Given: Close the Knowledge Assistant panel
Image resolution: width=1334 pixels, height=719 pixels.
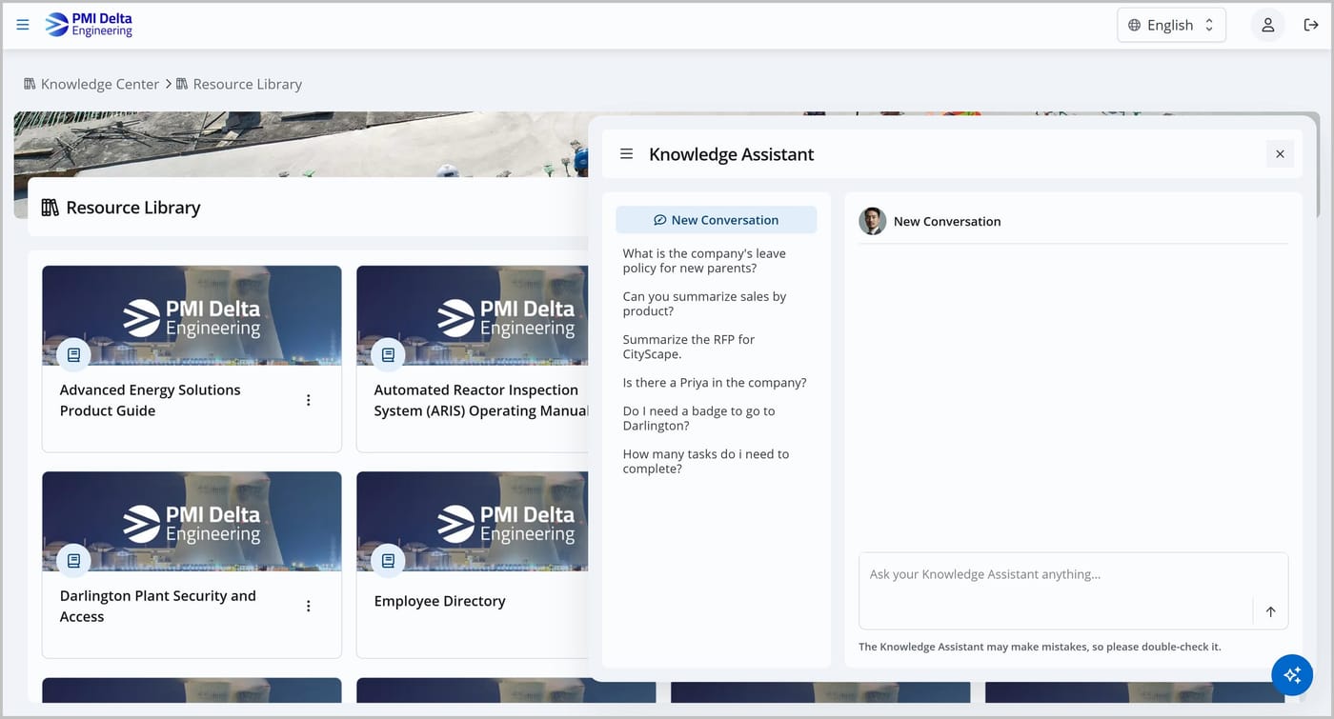Looking at the screenshot, I should click(1280, 153).
